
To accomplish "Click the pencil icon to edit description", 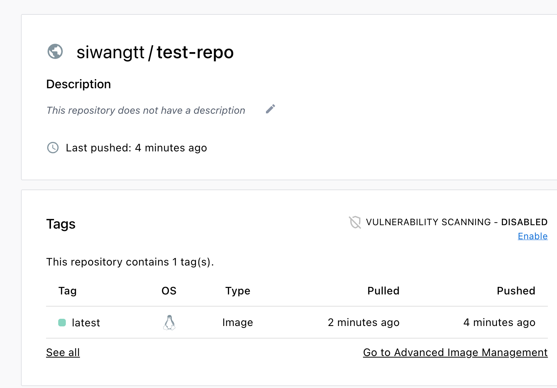I will pyautogui.click(x=271, y=109).
